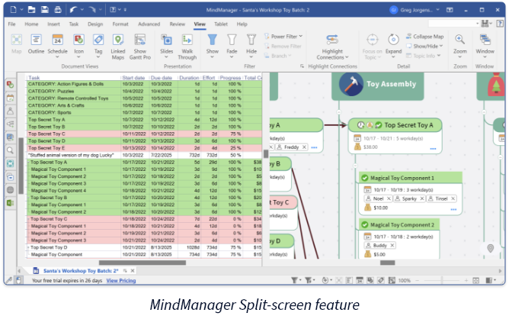Select the CATEGORY: Puzzles row
509x316 pixels.
(x=144, y=91)
